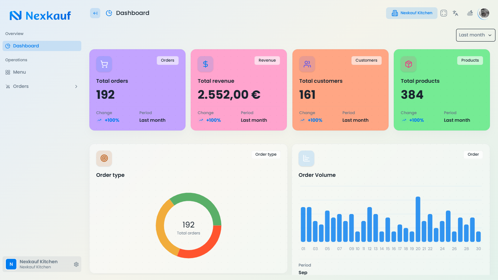The image size is (498, 280).
Task: Open the Last month period dropdown
Action: tap(475, 35)
